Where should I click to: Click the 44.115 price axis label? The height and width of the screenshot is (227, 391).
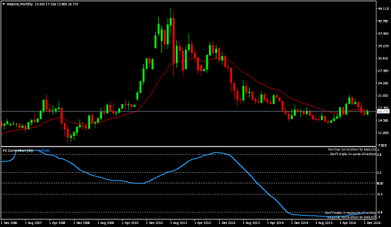383,9
